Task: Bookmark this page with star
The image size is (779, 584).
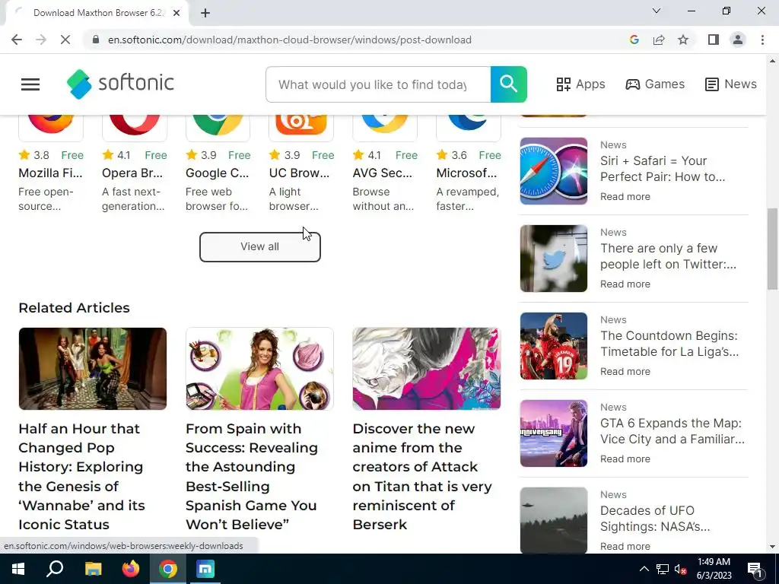Action: coord(683,40)
